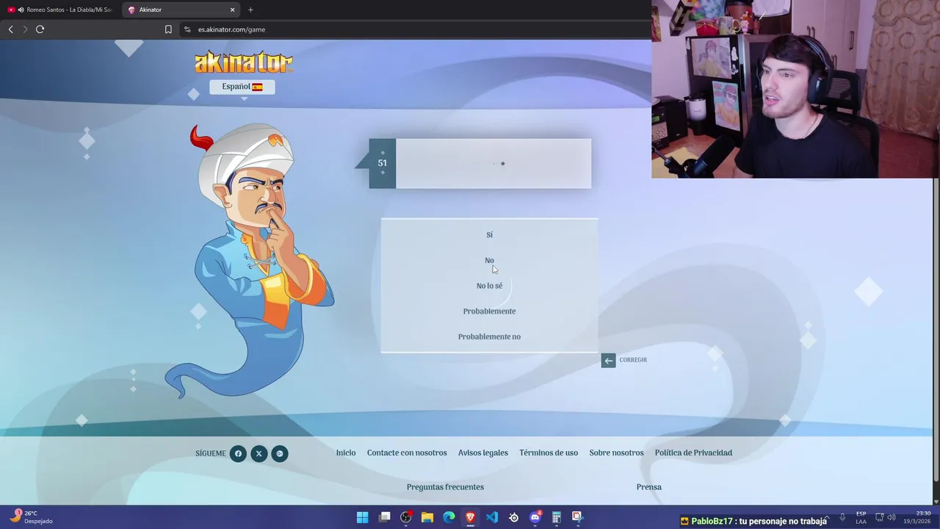Open Avisos legales link
Viewport: 940px width, 529px height.
[483, 453]
